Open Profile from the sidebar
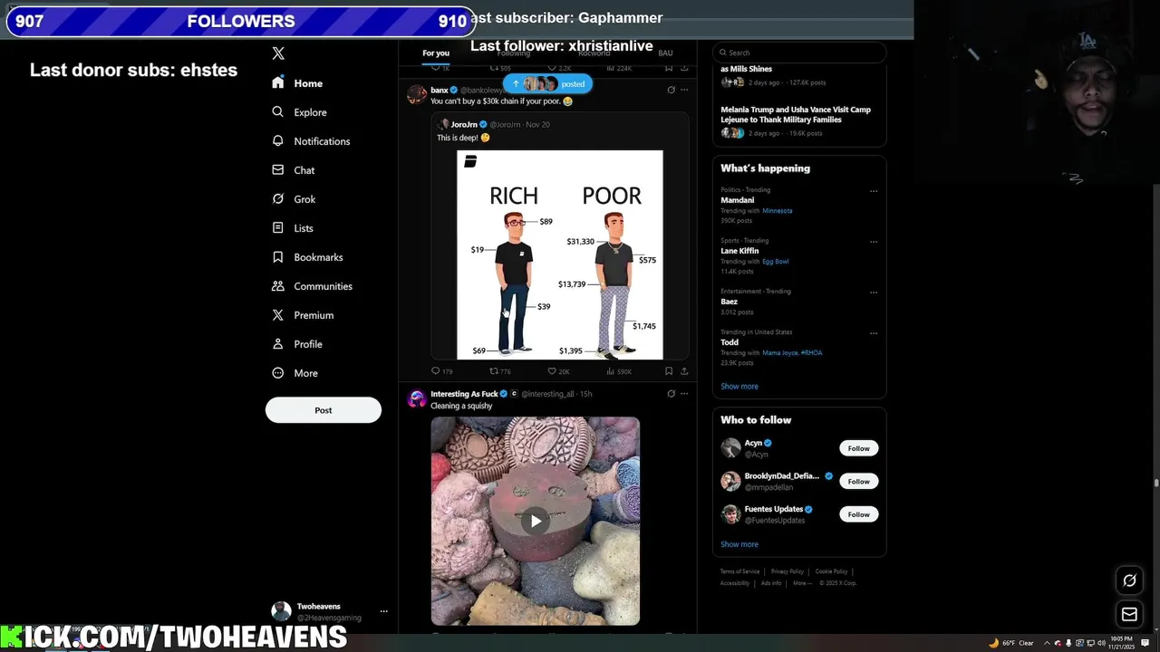 click(296, 344)
